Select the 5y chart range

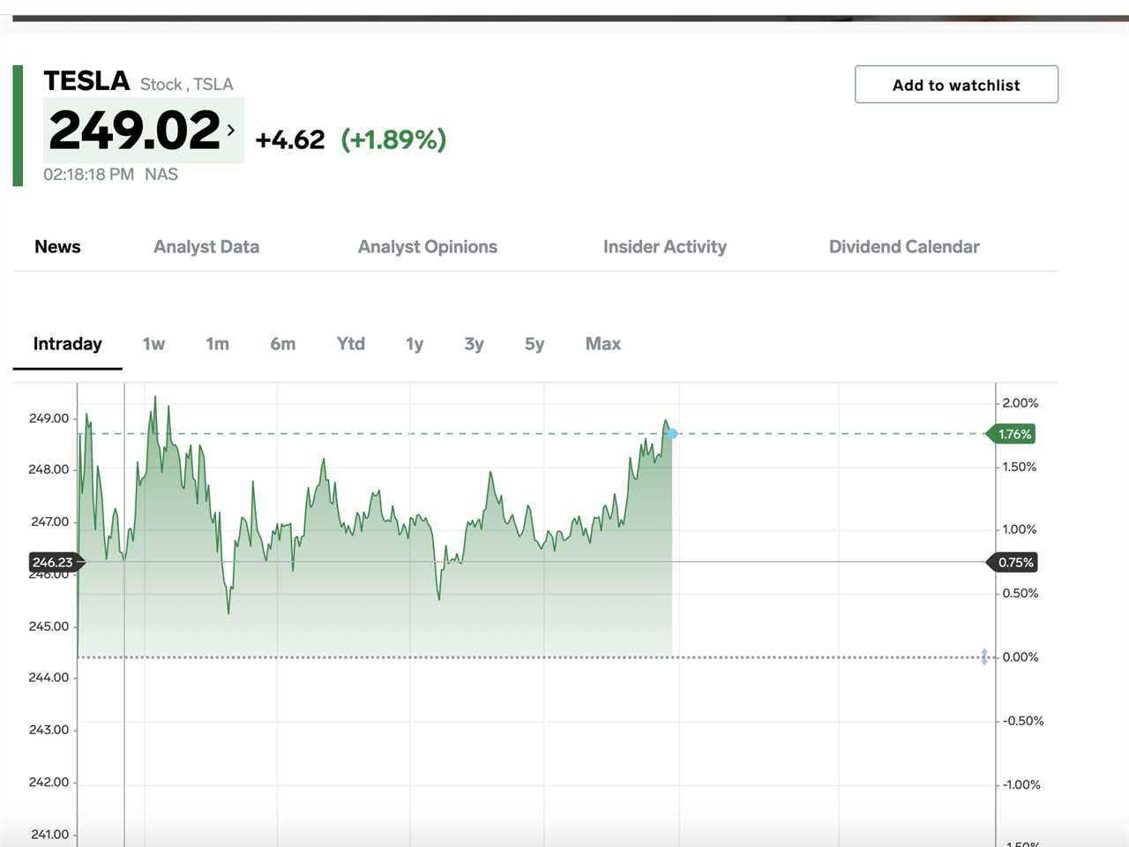point(535,344)
